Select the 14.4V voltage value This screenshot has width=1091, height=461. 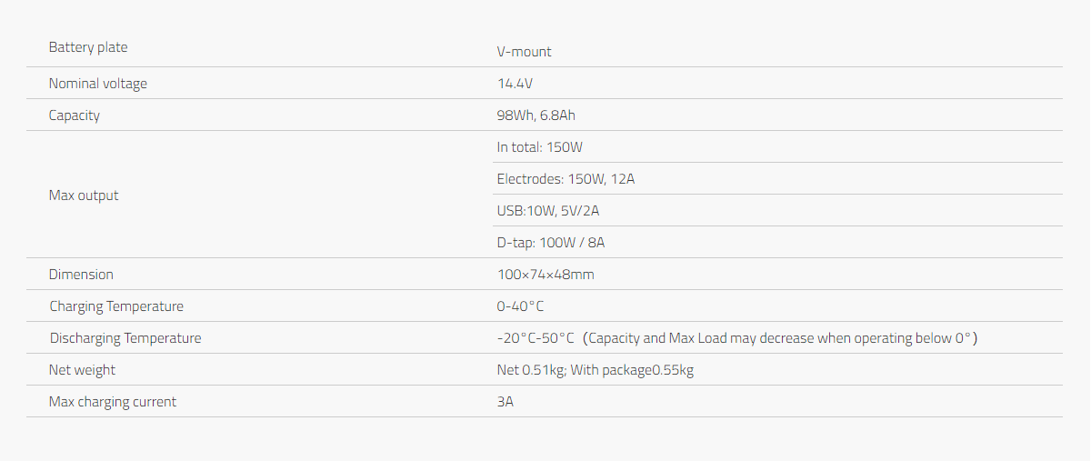[x=515, y=84]
